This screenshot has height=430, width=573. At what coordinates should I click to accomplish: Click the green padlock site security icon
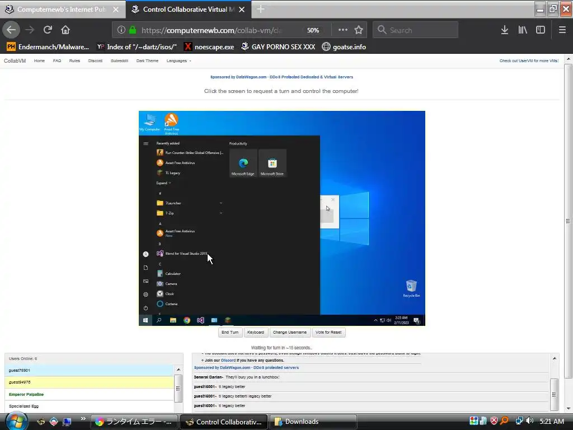(x=133, y=30)
